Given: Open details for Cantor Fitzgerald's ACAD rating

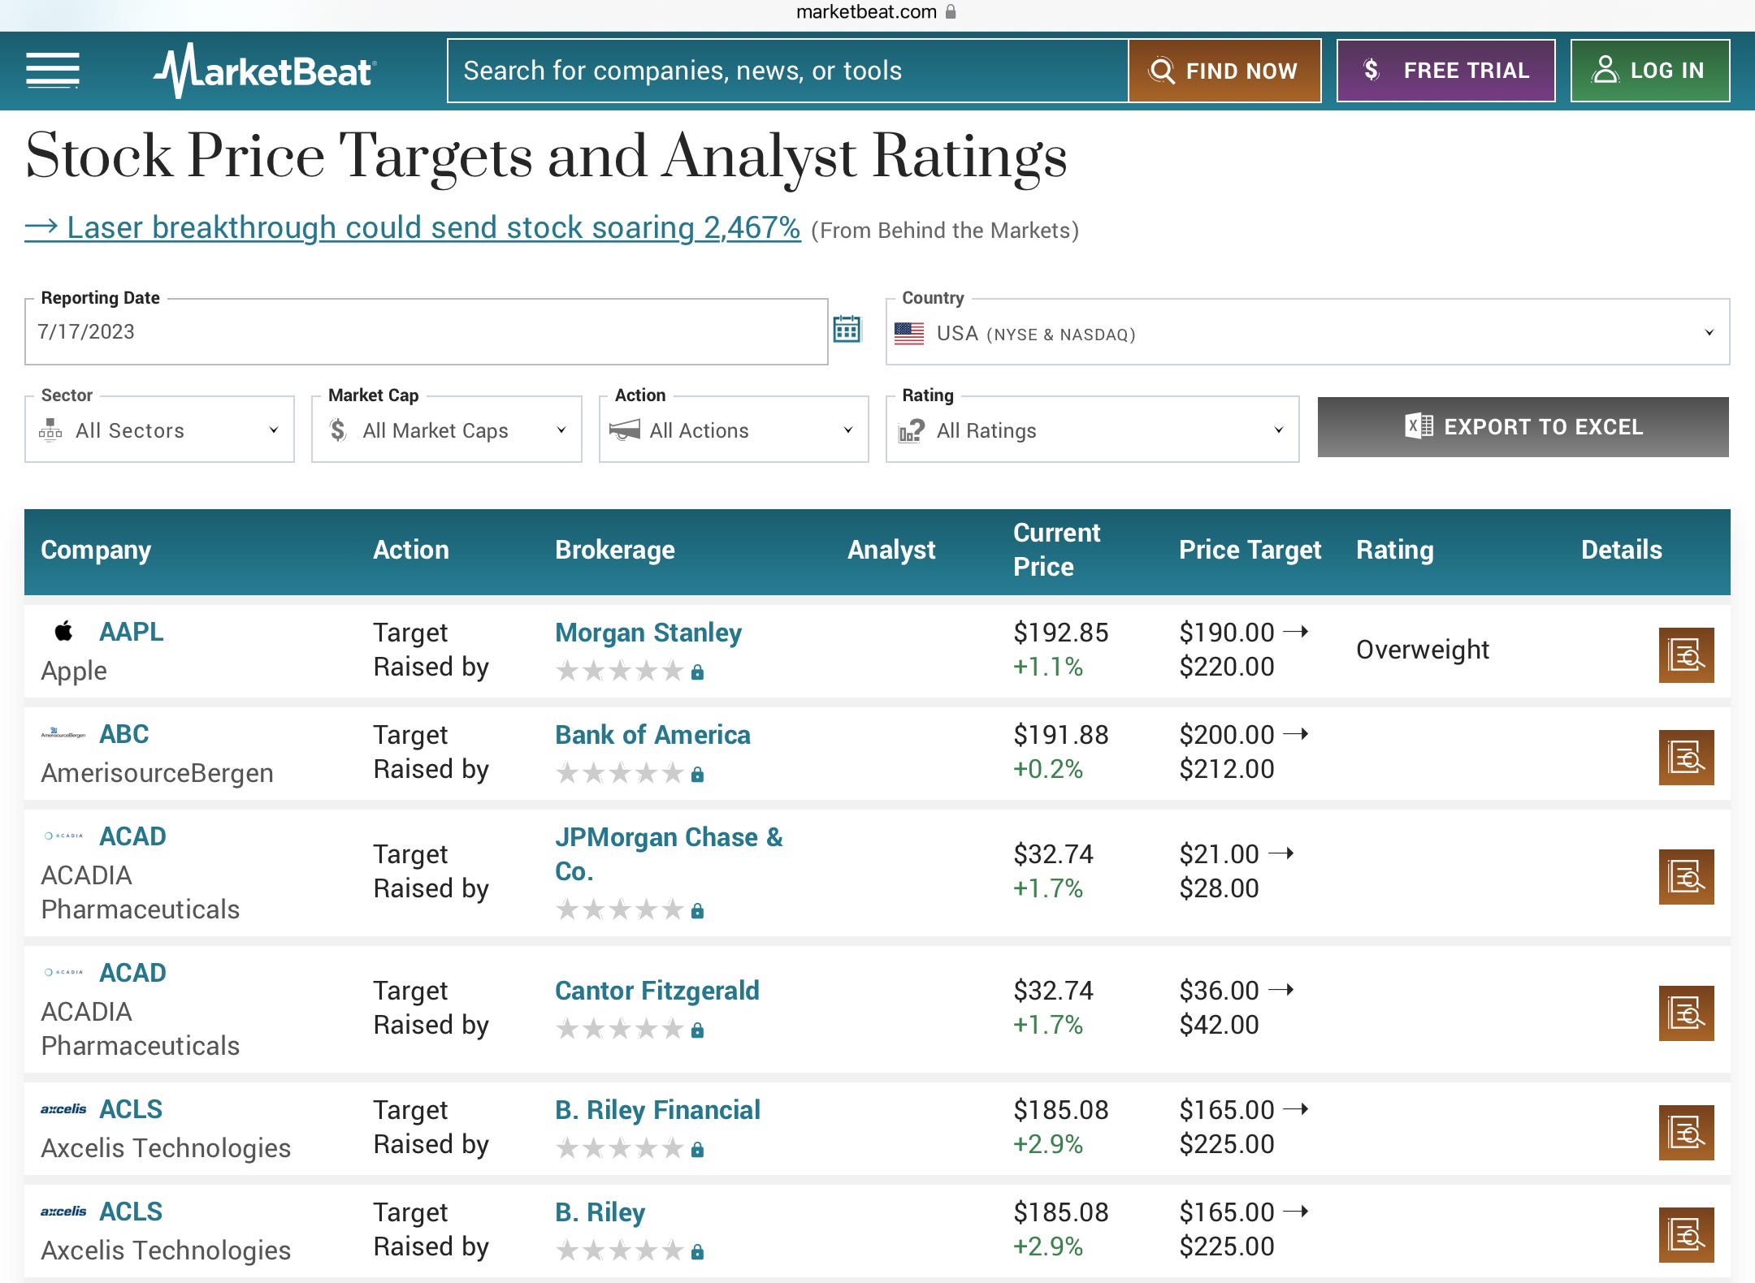Looking at the screenshot, I should coord(1686,1013).
